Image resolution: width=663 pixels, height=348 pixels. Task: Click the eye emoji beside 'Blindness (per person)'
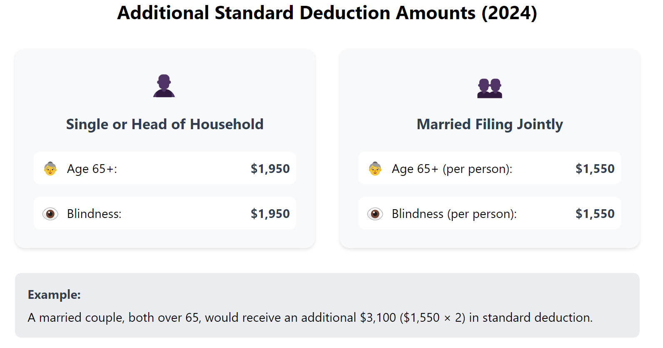pyautogui.click(x=375, y=214)
